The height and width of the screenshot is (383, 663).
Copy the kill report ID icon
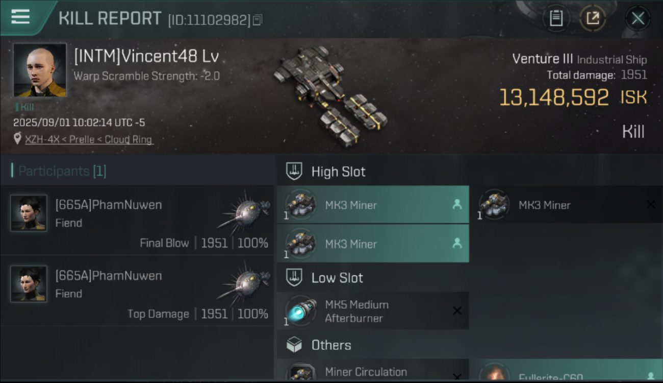258,20
